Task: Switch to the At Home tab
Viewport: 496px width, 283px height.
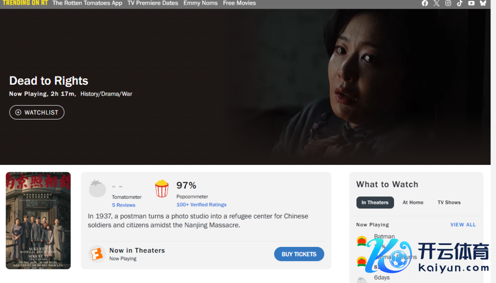Action: 413,202
